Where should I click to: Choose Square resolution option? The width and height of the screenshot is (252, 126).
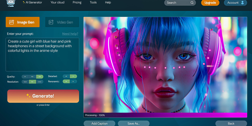(x=25, y=82)
